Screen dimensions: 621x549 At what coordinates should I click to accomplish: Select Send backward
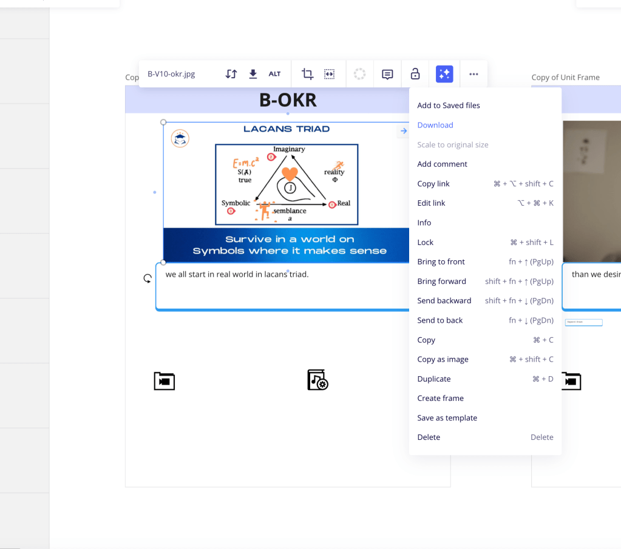pyautogui.click(x=485, y=300)
